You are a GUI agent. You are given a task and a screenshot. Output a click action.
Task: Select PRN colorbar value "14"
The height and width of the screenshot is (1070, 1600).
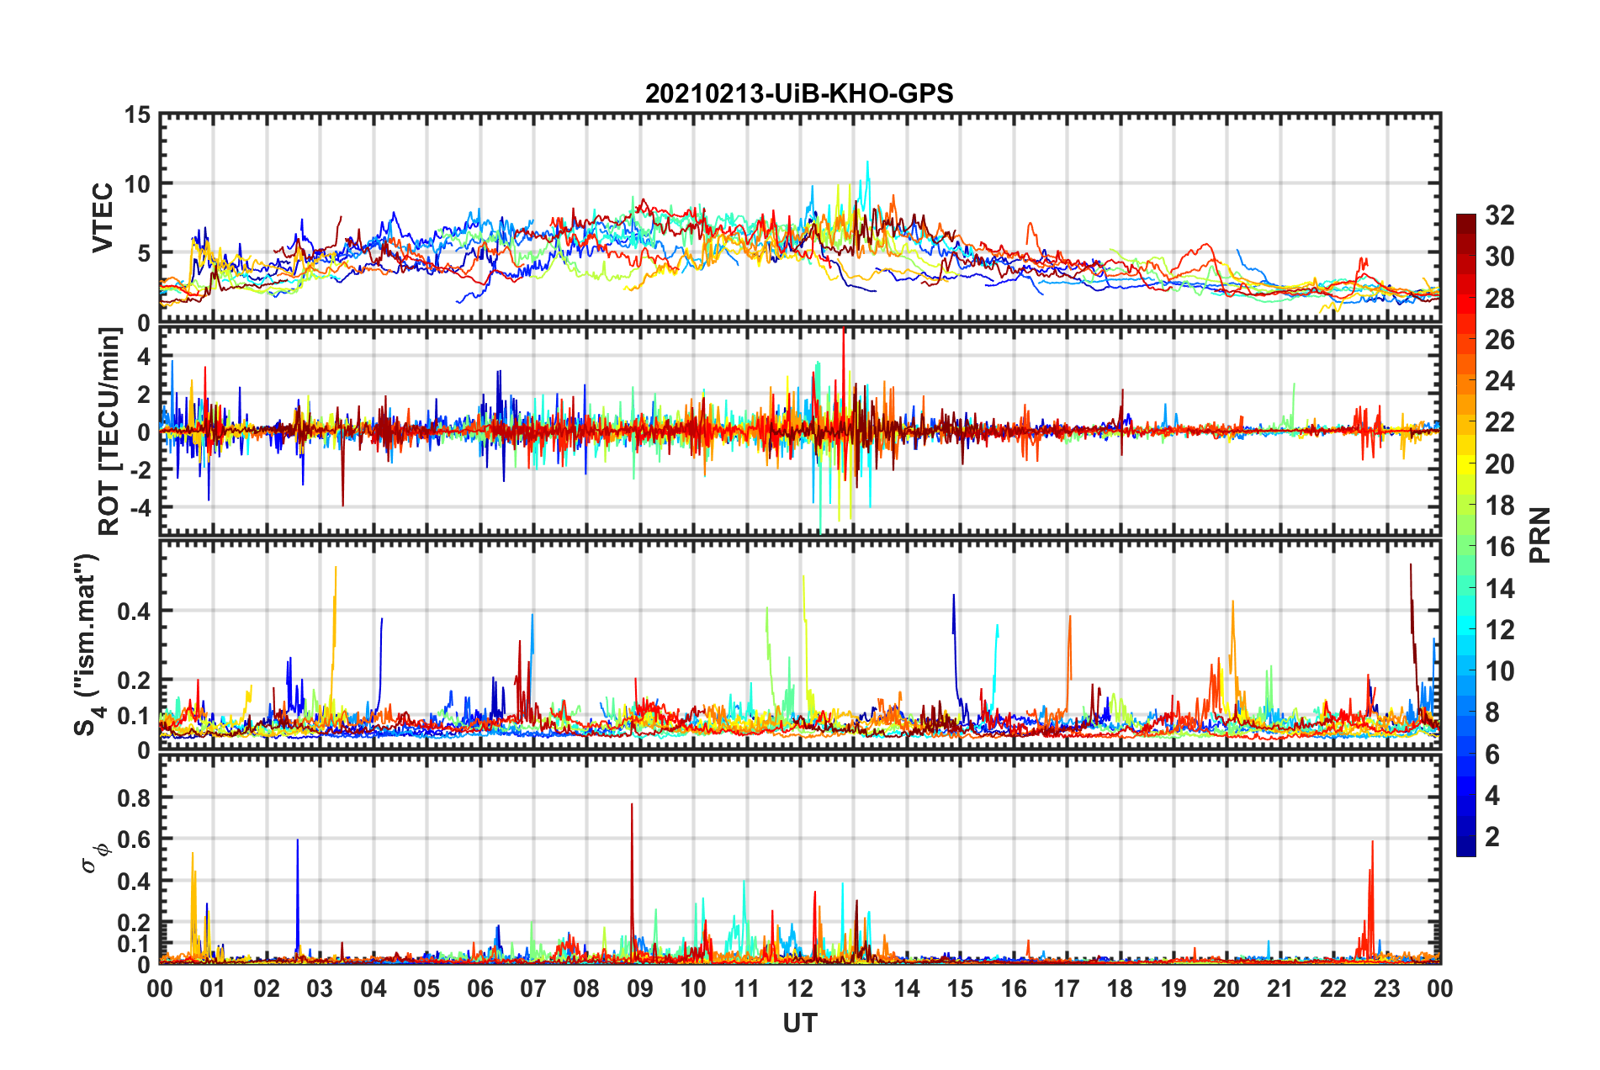pos(1500,589)
